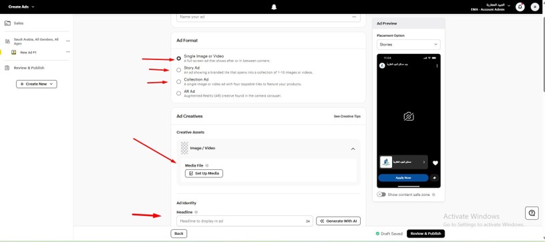Click Set Up Media button
The image size is (545, 242).
(x=204, y=173)
